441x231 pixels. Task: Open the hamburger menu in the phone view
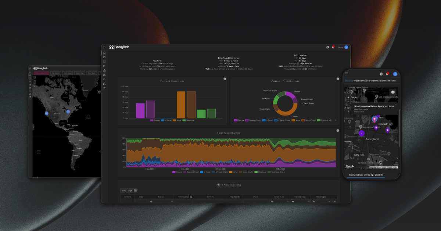click(346, 74)
